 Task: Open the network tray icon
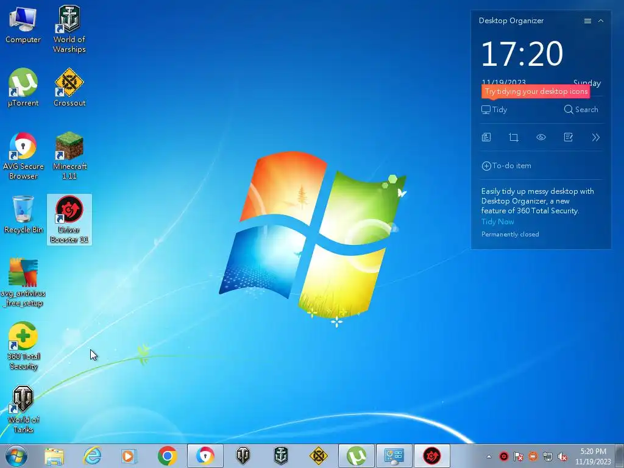[x=548, y=456]
